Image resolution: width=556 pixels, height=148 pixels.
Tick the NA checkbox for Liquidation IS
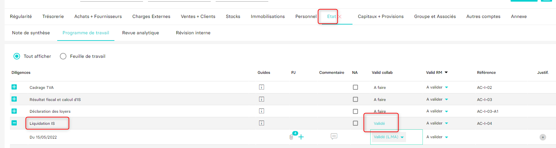coord(355,123)
